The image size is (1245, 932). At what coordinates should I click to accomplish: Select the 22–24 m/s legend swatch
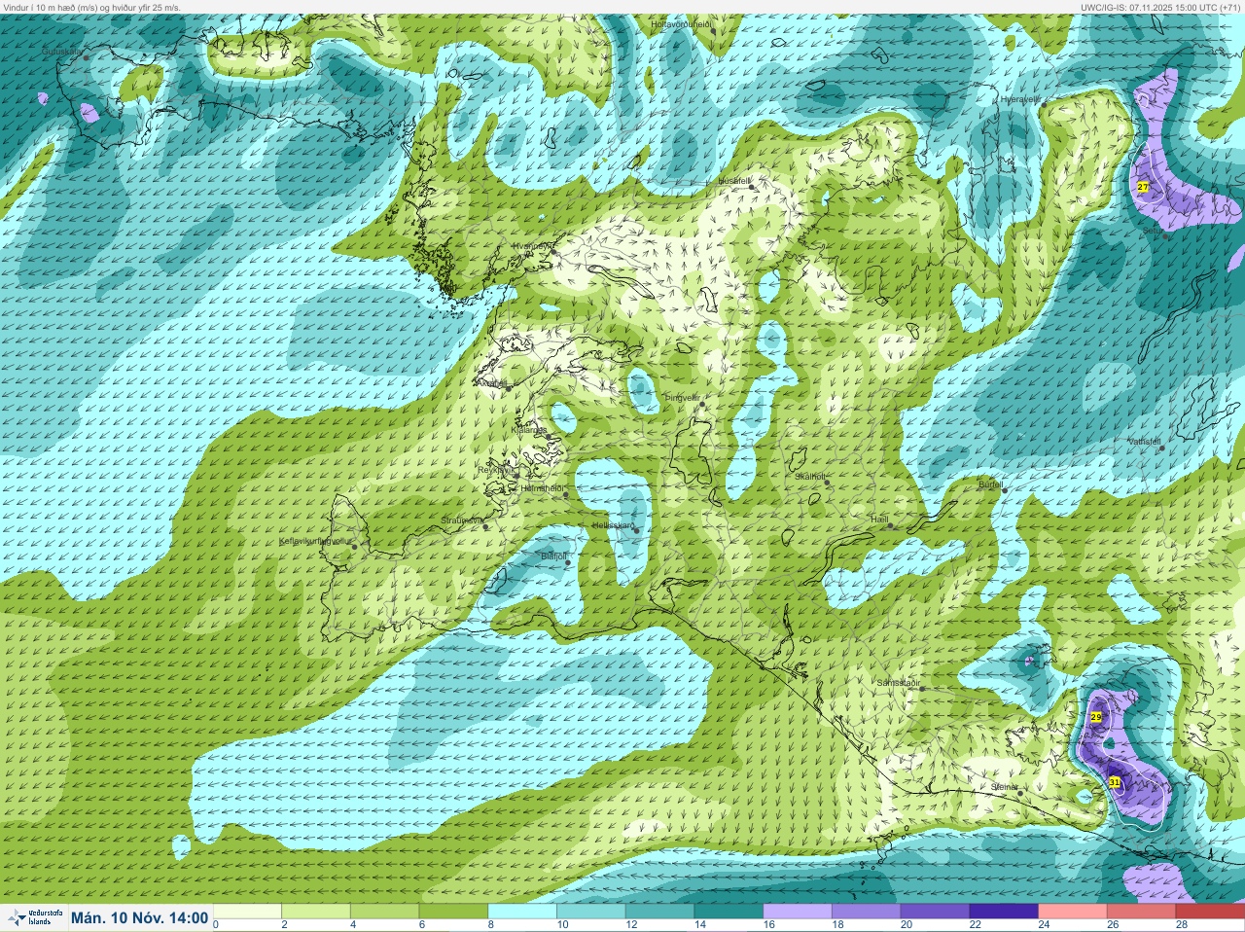click(1004, 912)
